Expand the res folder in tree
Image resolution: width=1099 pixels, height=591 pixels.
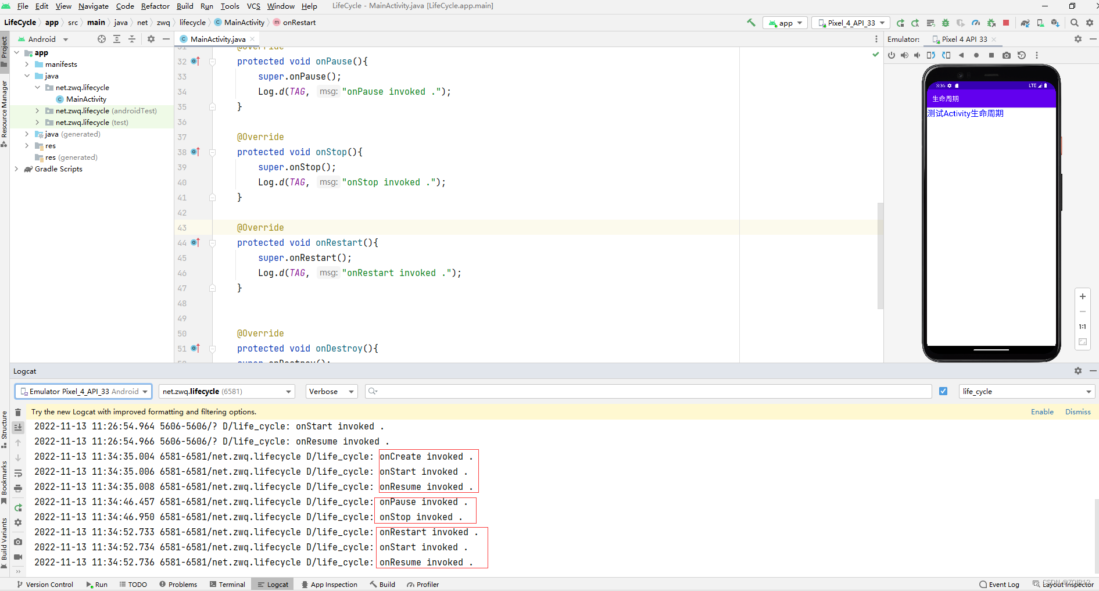tap(27, 146)
